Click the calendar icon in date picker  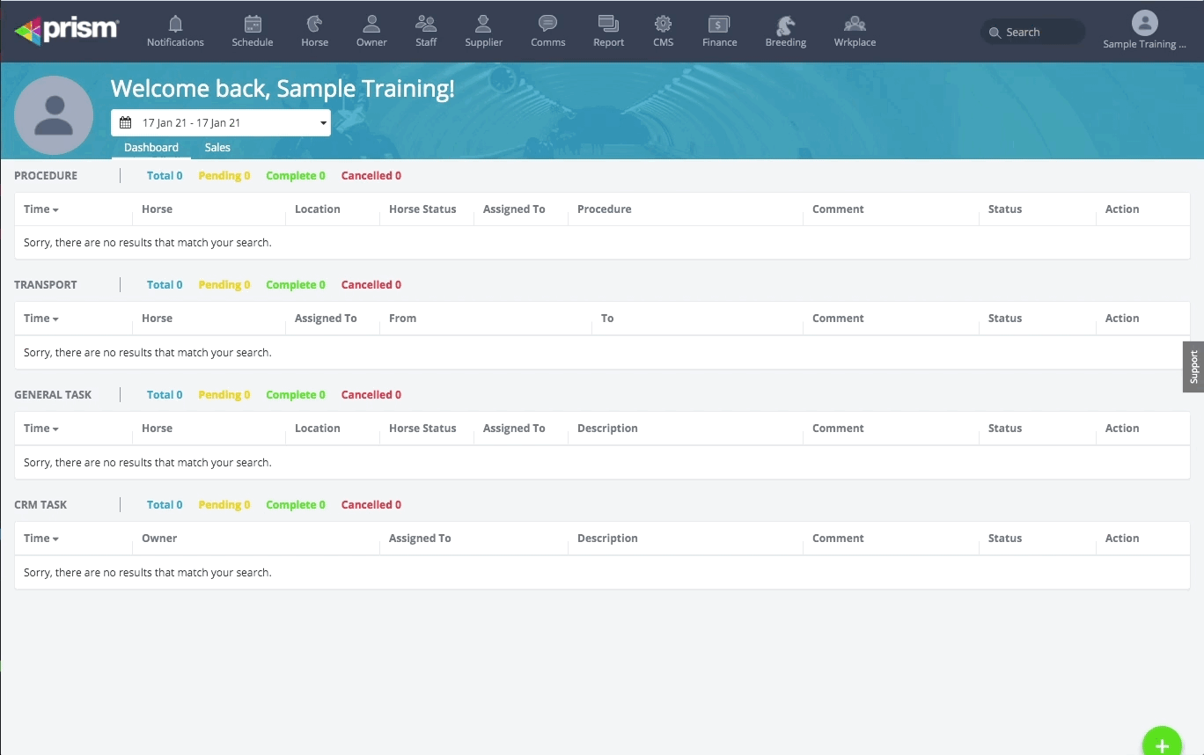[x=125, y=123]
